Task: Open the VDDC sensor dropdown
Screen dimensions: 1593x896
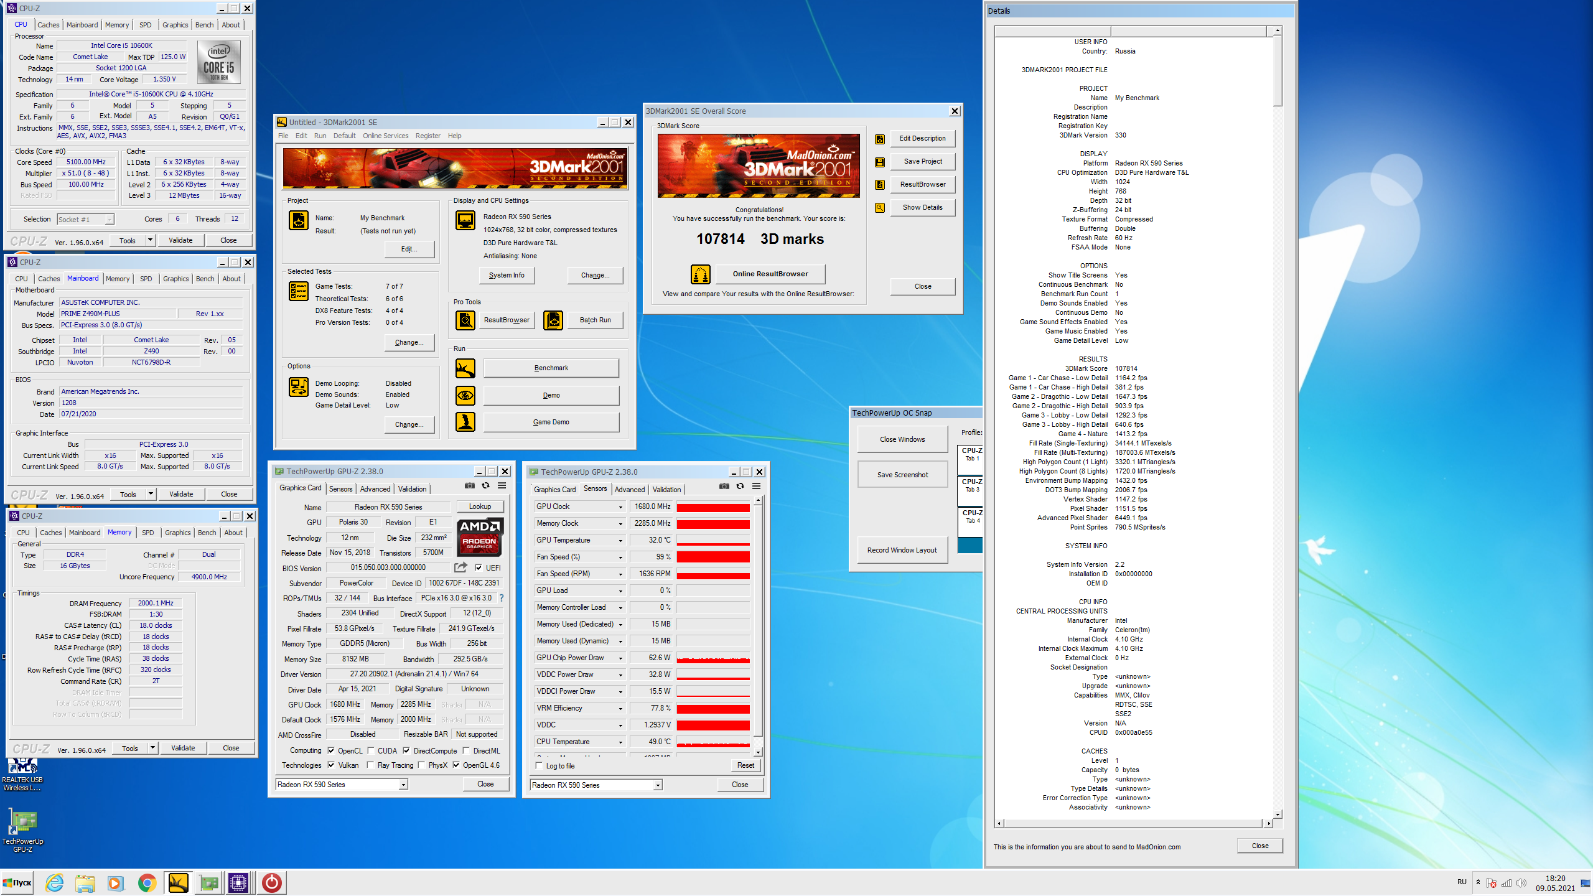Action: click(620, 725)
